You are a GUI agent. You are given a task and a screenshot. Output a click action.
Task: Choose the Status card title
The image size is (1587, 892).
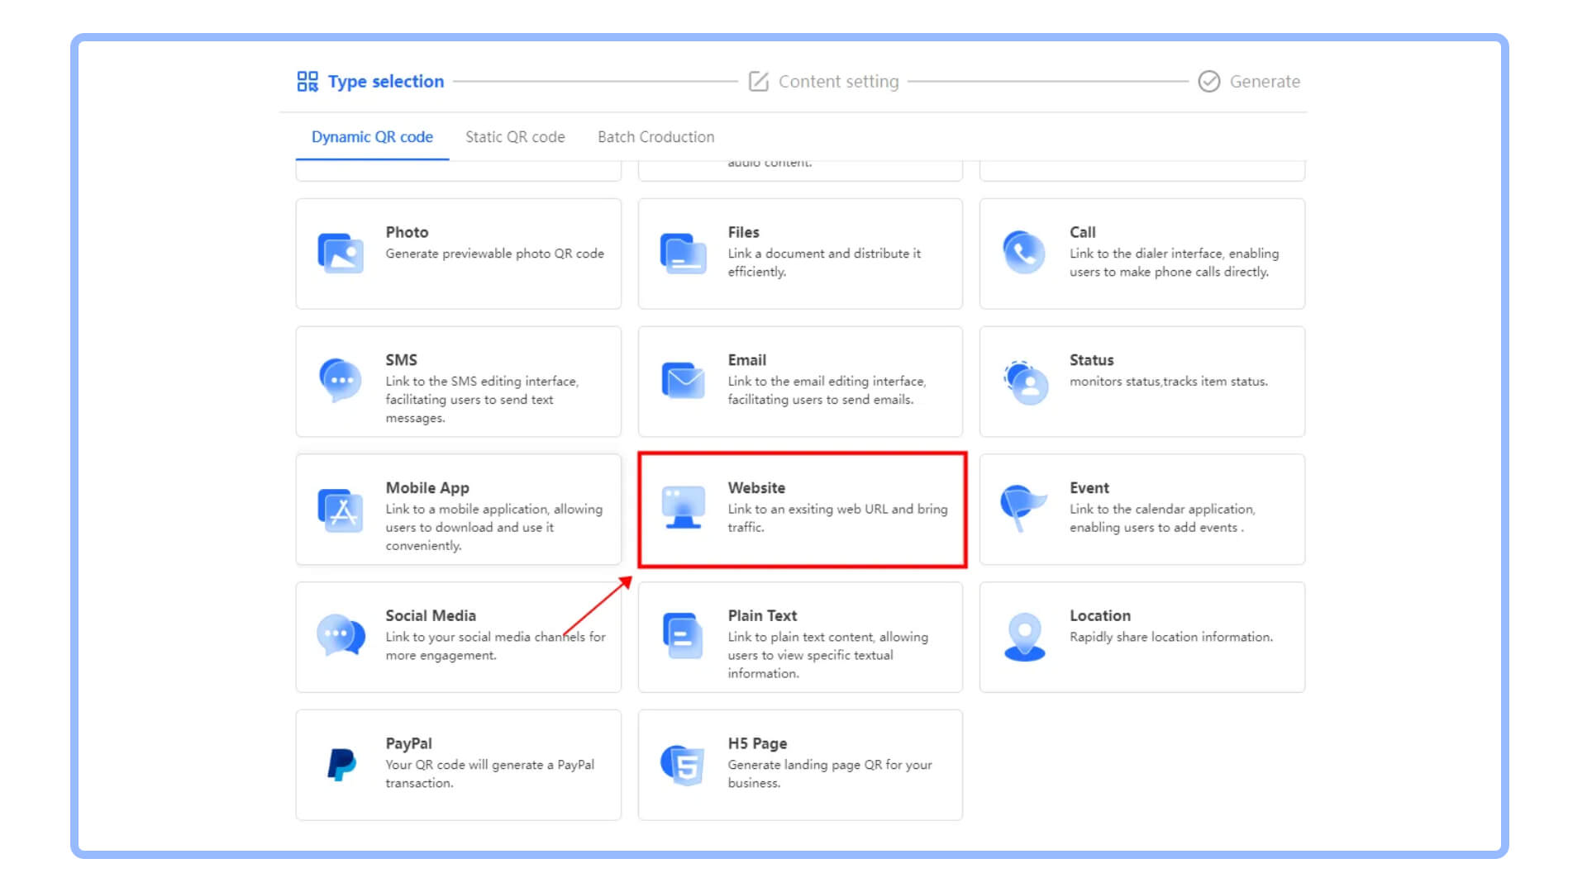1091,360
